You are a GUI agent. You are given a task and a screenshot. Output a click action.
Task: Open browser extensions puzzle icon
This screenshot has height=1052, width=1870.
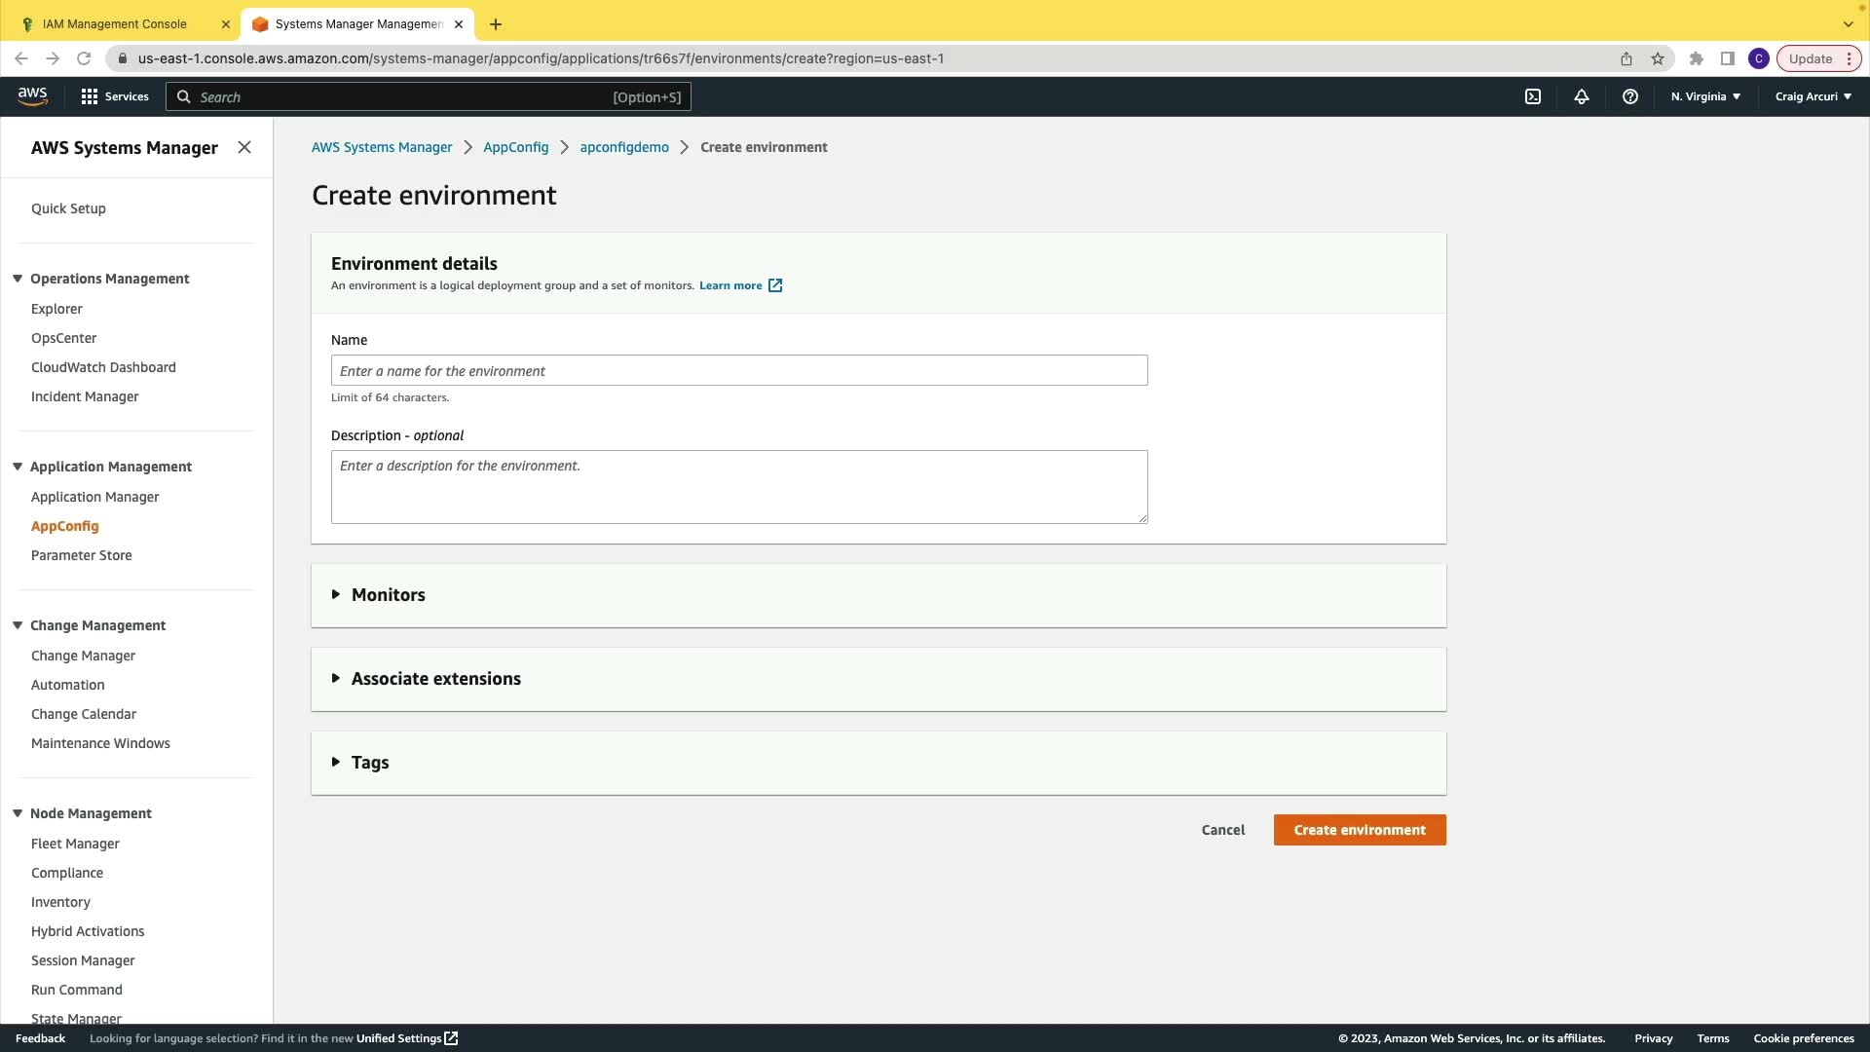tap(1696, 58)
